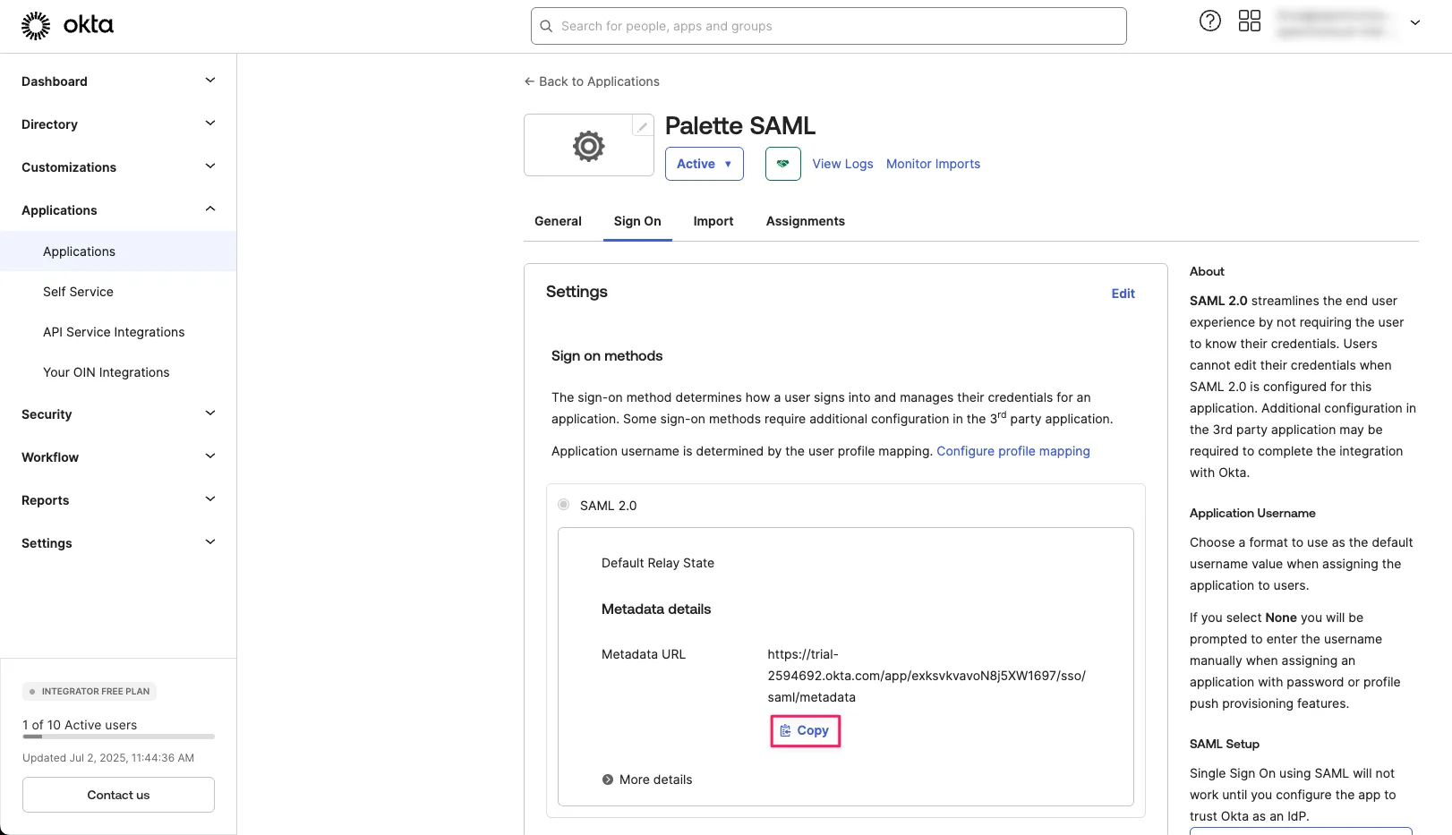Open the app switcher grid icon
Image resolution: width=1452 pixels, height=835 pixels.
point(1250,20)
